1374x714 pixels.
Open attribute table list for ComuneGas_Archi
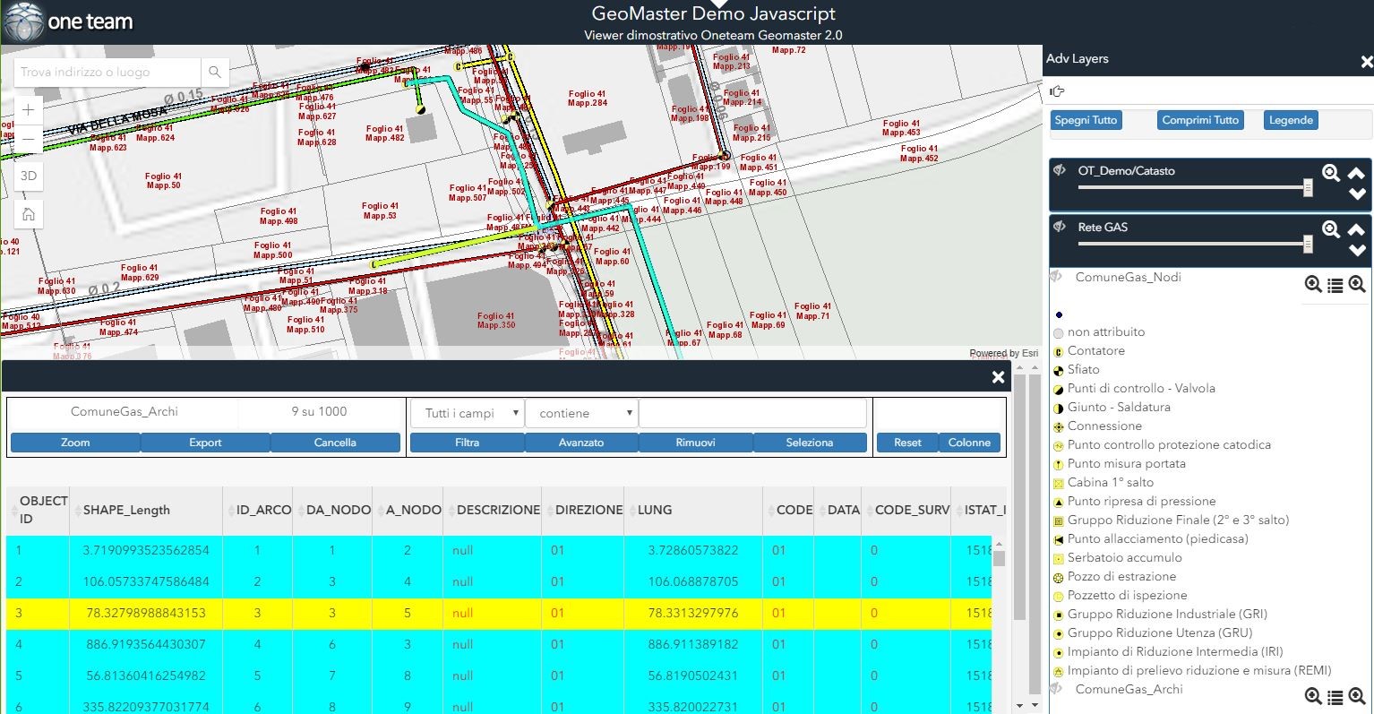click(x=1335, y=697)
